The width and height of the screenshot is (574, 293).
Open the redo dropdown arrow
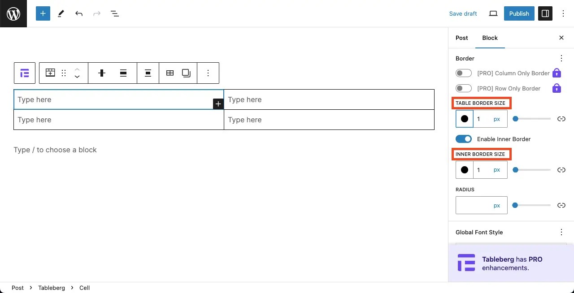coord(97,13)
